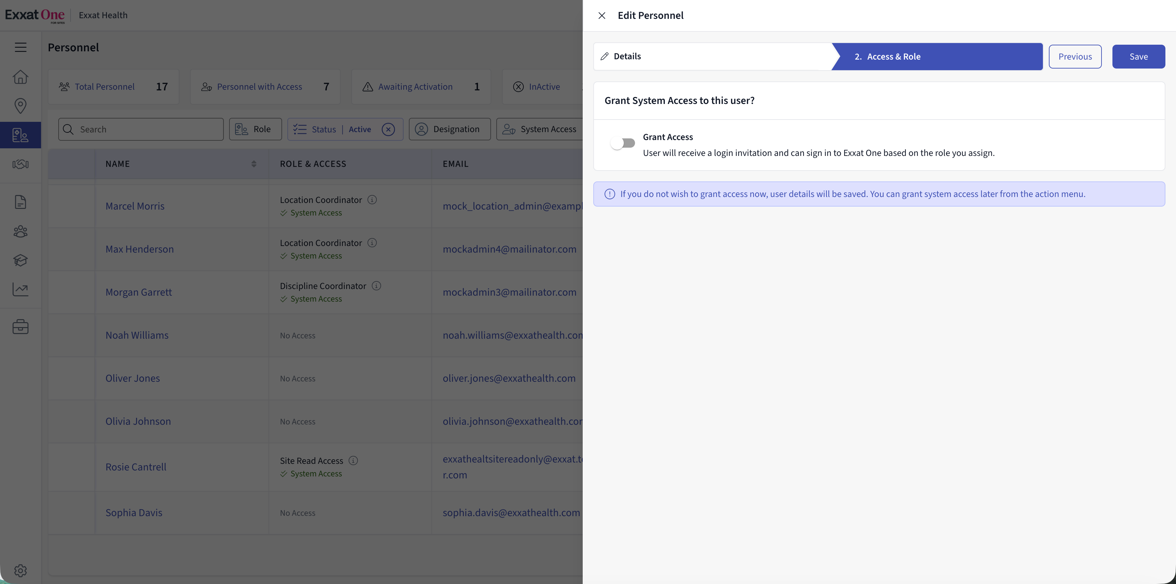The height and width of the screenshot is (584, 1176).
Task: Open the Designation filter dropdown
Action: click(450, 129)
